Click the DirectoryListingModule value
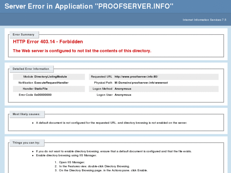 (51, 77)
